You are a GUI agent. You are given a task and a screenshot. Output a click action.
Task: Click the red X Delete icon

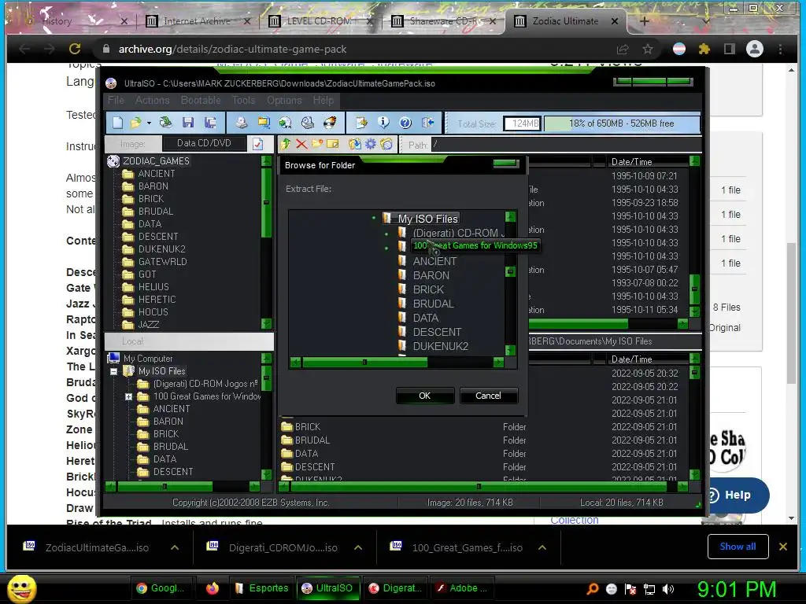coord(301,145)
